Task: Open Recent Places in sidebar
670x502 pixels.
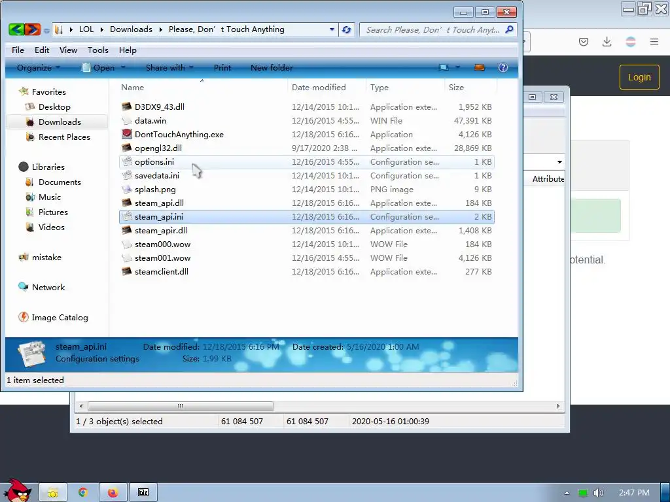Action: point(64,137)
